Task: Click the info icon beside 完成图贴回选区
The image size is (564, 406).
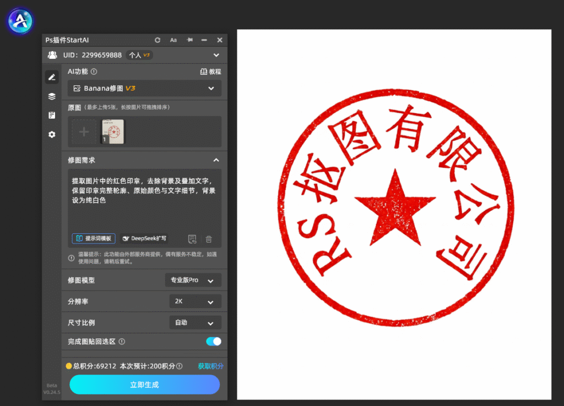Action: (122, 342)
